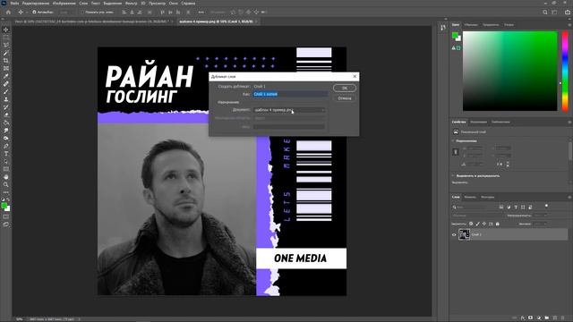Toggle Quick Mask mode icon
573x322 pixels.
6,216
